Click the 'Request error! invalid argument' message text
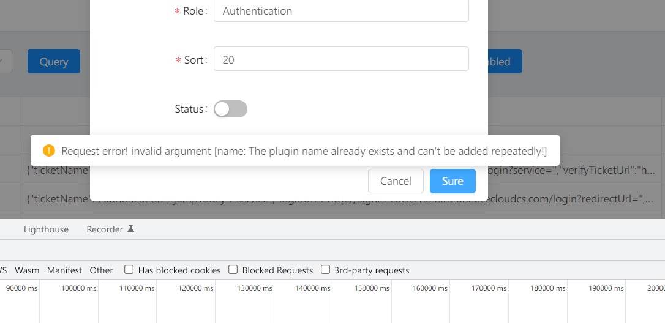This screenshot has height=323, width=665. click(304, 151)
